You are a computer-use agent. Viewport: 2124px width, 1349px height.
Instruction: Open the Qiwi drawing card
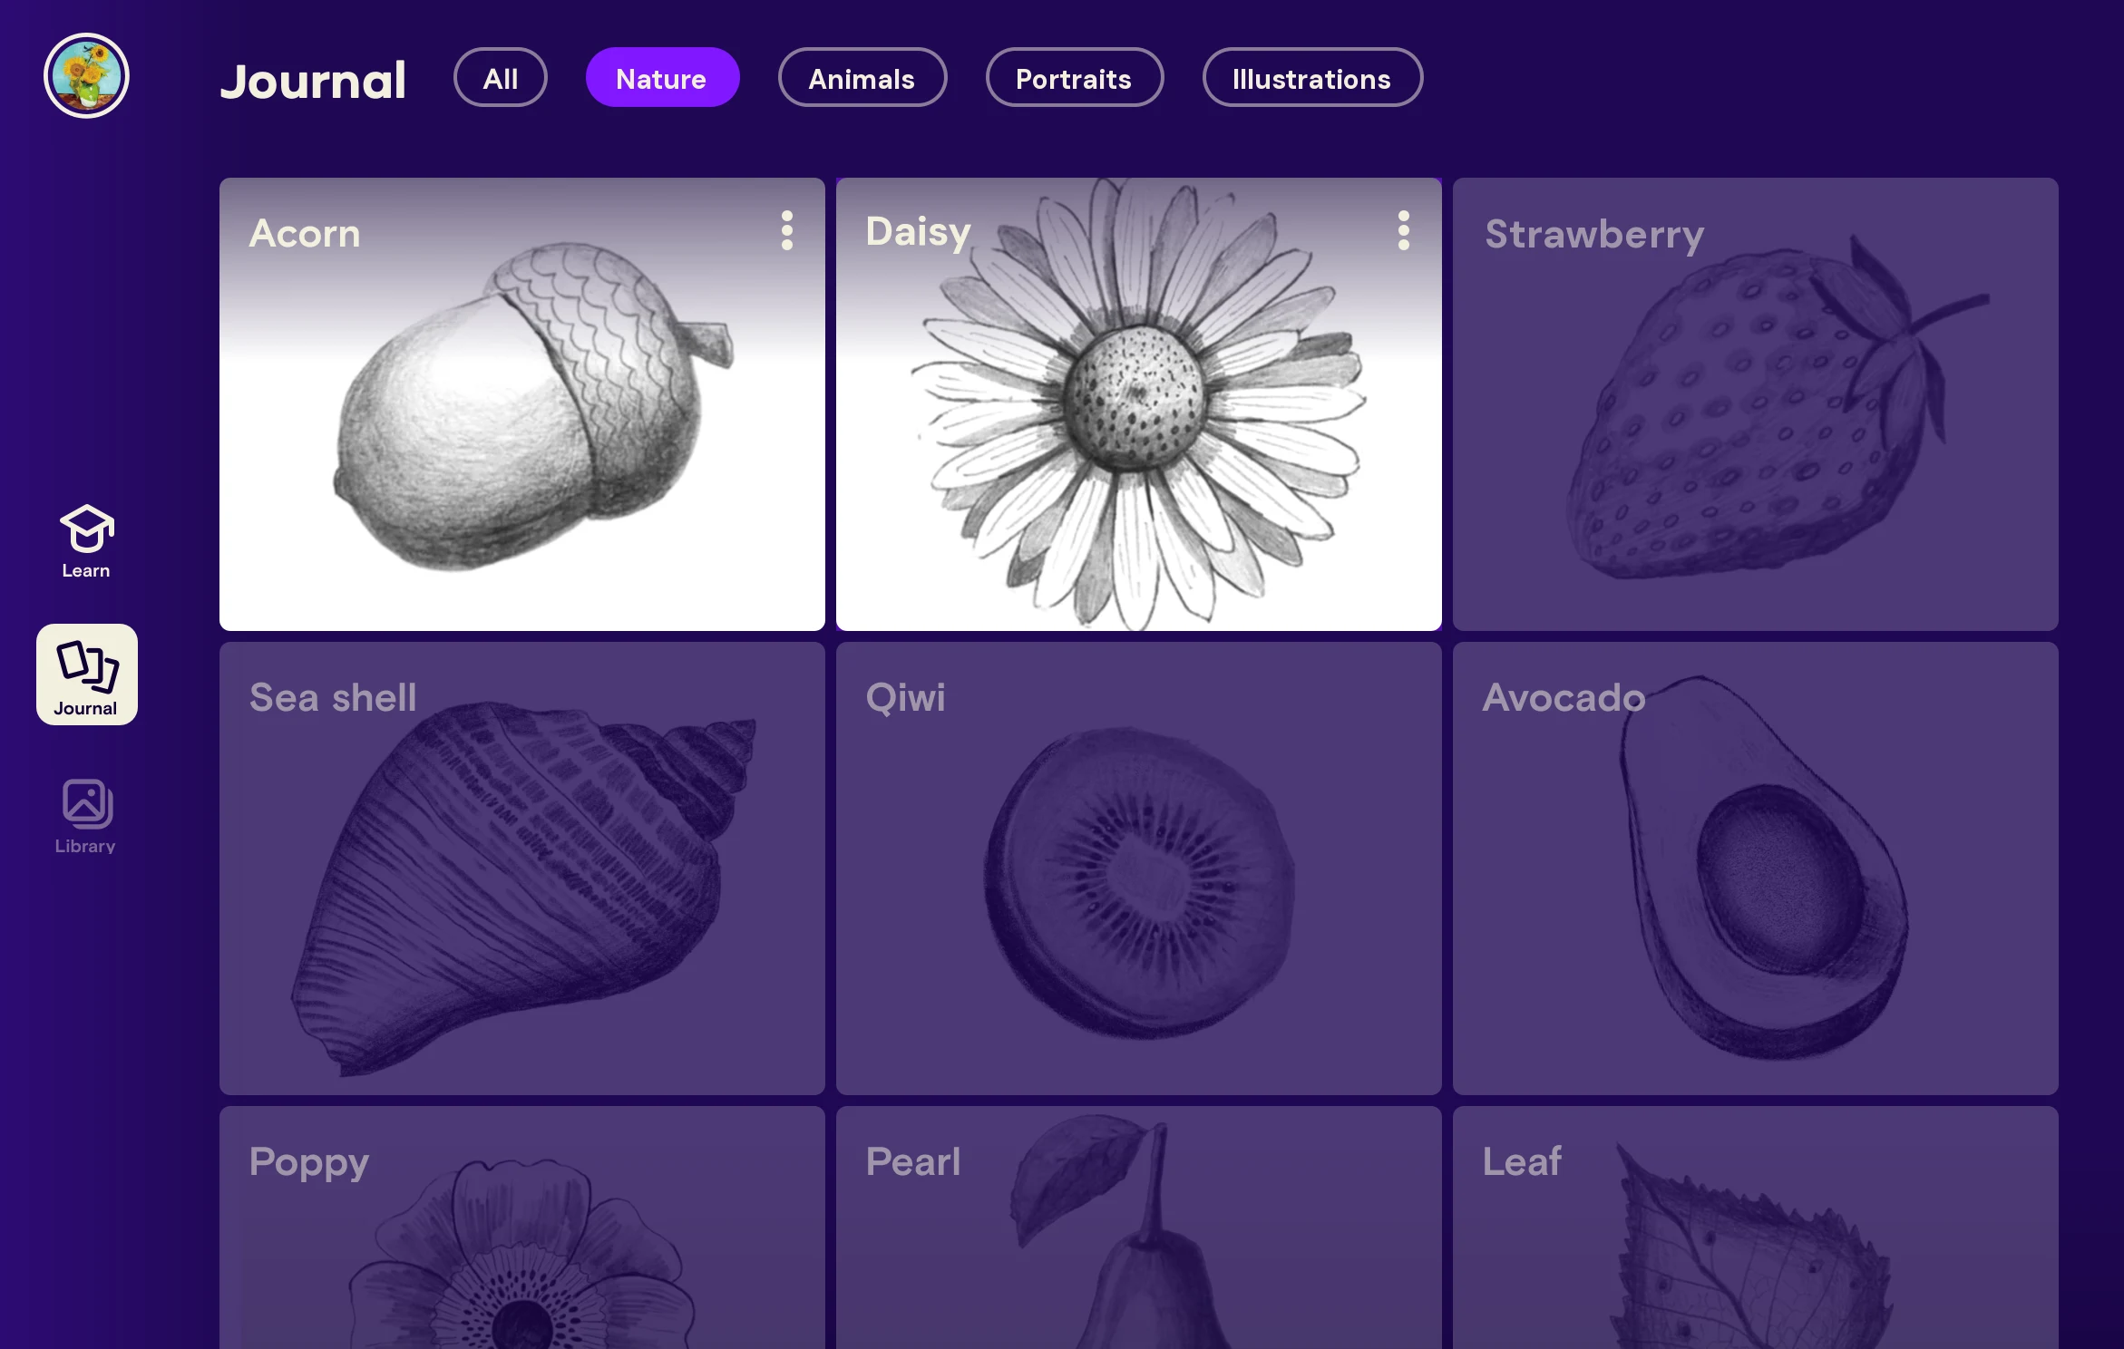1139,869
